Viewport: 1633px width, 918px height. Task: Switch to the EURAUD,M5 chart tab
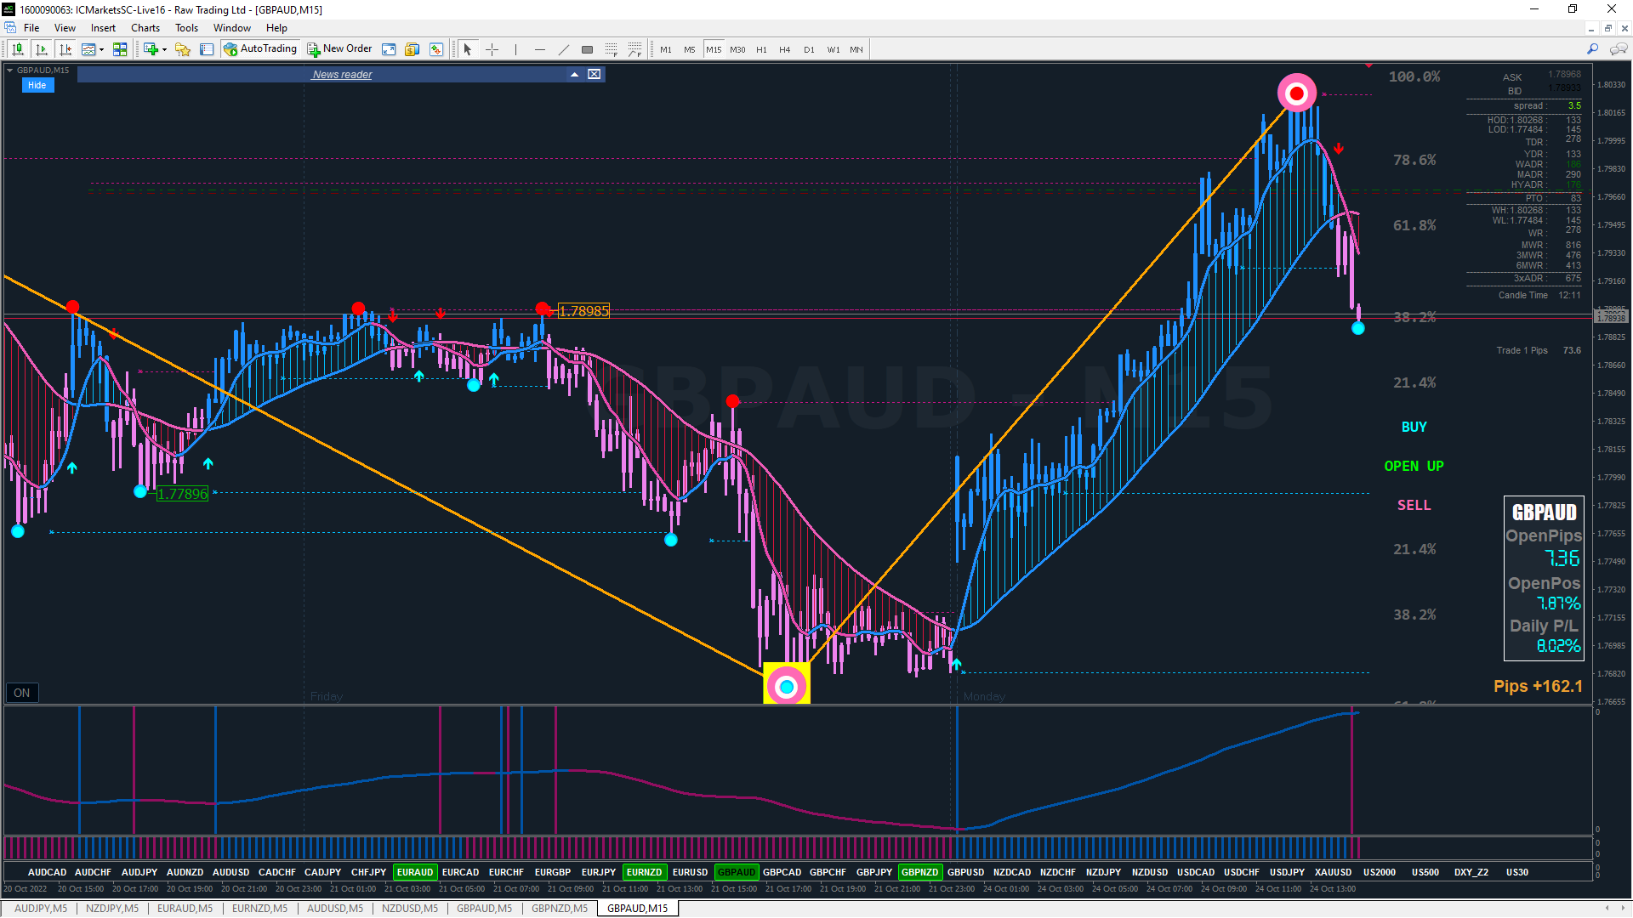185,909
